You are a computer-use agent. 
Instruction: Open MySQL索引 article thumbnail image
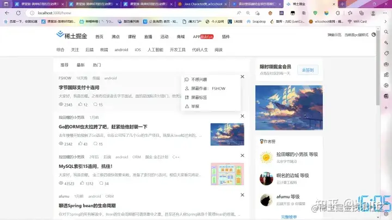[227, 174]
